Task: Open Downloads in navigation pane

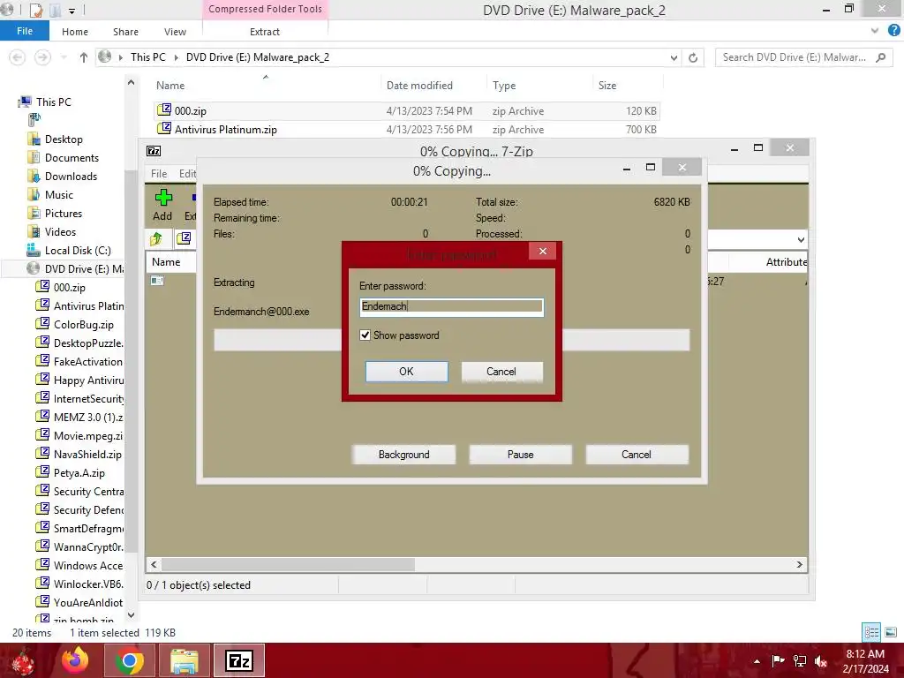Action: tap(71, 176)
